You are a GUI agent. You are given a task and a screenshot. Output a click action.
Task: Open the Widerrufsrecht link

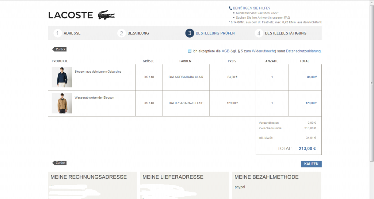(x=263, y=51)
